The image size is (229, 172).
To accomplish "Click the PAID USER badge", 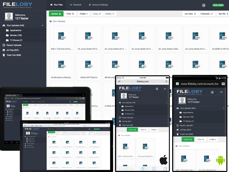I will click(x=218, y=5).
